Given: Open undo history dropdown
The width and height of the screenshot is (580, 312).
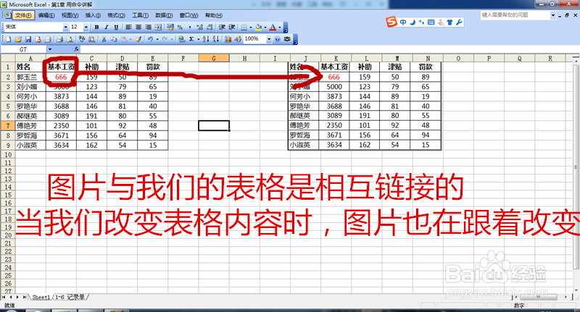Looking at the screenshot, I should pos(157,39).
